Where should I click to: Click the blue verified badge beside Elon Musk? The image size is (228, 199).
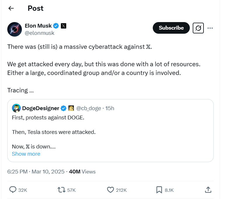(56, 26)
